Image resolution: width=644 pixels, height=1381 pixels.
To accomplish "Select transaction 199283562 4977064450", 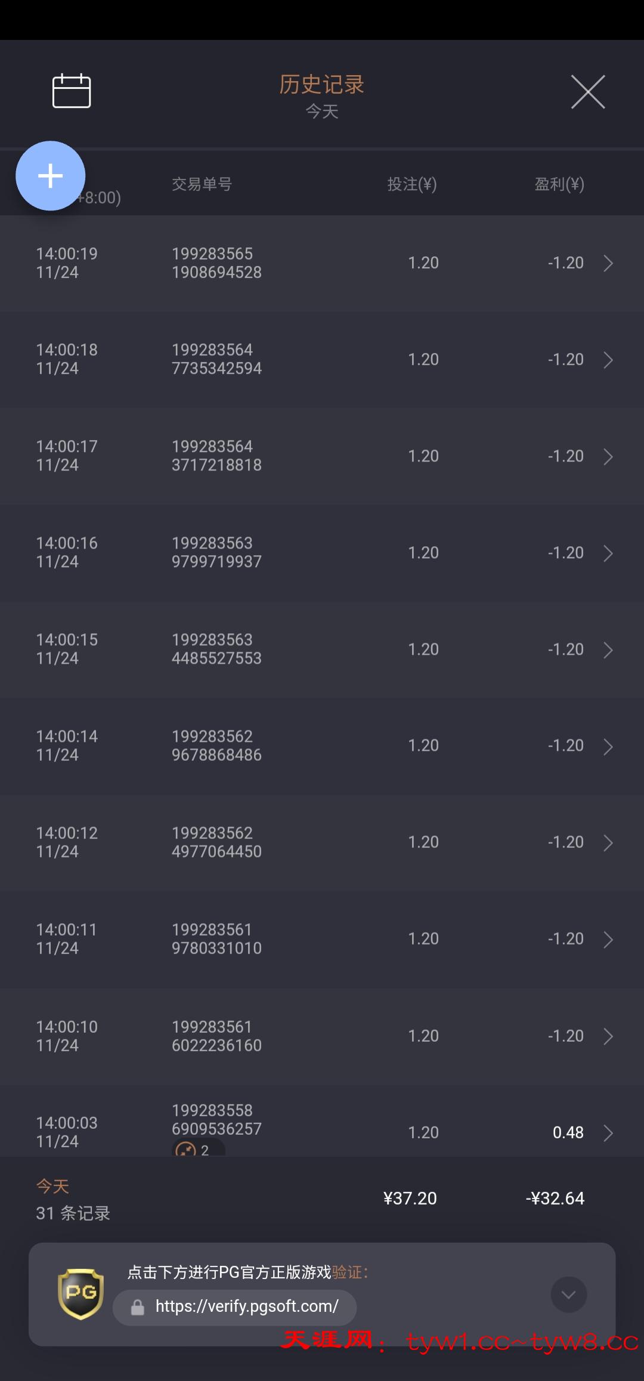I will pyautogui.click(x=216, y=842).
